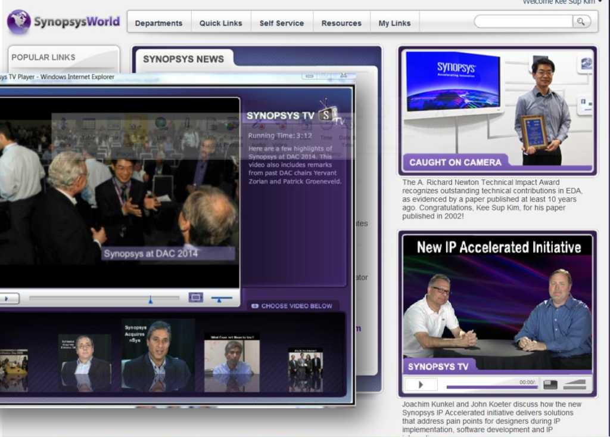
Task: Play the New IP Accelerated Initiative video
Action: 421,385
